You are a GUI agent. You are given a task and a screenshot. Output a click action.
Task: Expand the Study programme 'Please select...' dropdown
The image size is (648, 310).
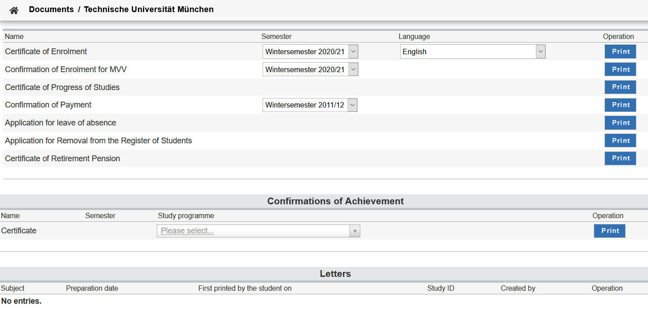[x=258, y=231]
